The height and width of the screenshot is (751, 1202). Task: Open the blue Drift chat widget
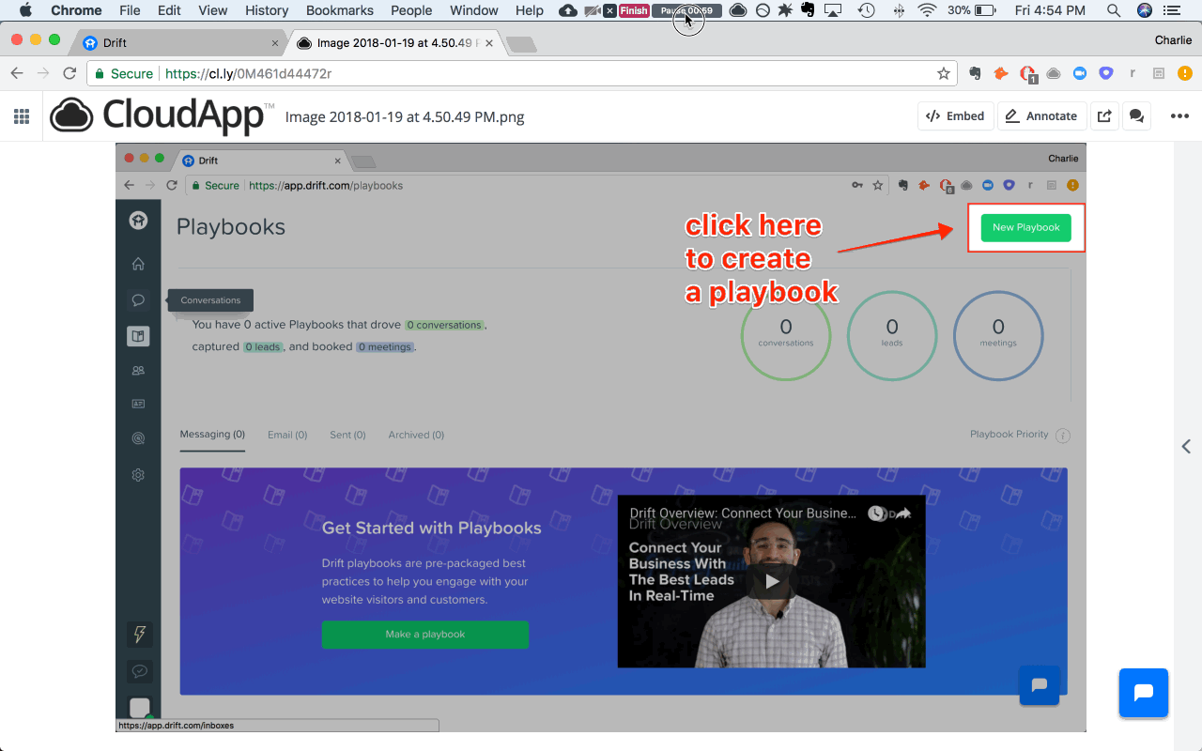click(x=1143, y=693)
